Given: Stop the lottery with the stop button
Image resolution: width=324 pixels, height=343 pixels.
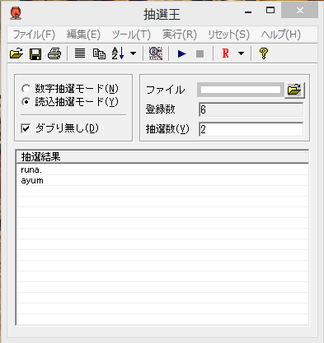Looking at the screenshot, I should point(200,53).
